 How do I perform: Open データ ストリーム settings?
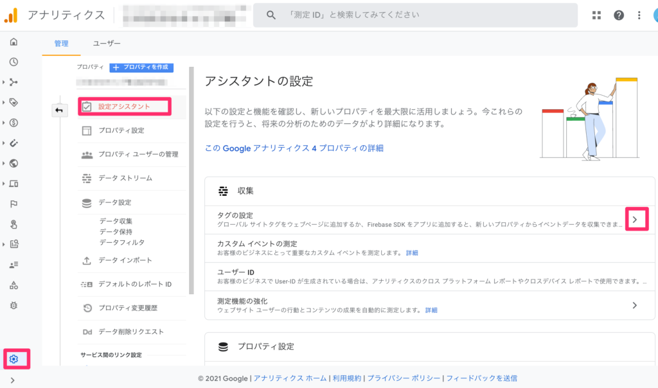click(125, 178)
